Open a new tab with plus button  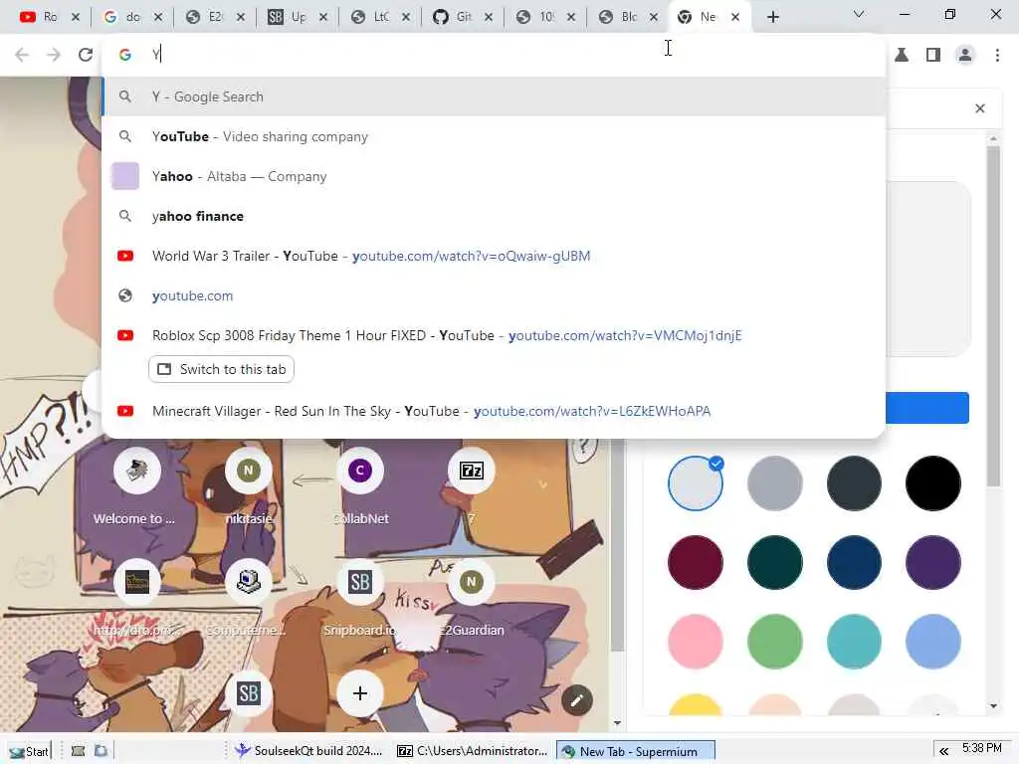[x=772, y=17]
